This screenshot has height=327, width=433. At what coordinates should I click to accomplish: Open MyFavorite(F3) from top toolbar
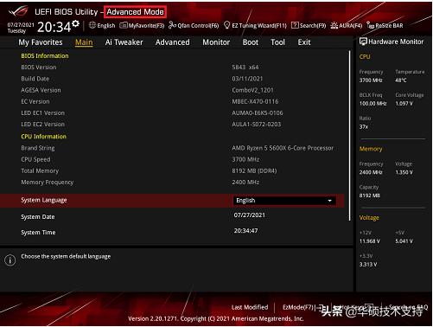pyautogui.click(x=142, y=26)
